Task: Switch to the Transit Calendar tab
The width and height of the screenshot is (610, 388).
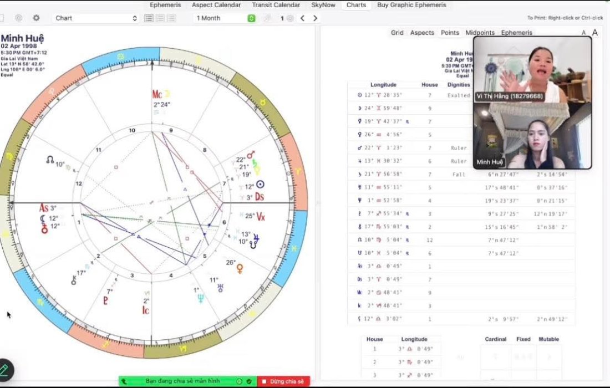Action: tap(276, 5)
